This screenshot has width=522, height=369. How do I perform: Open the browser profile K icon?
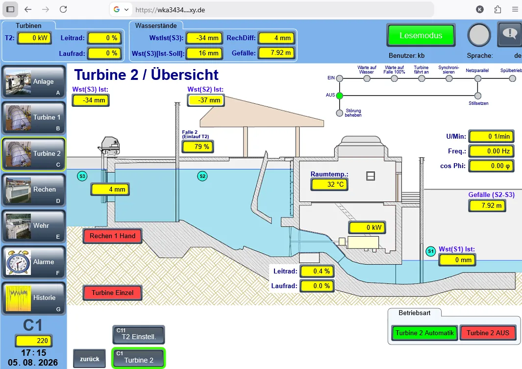point(480,9)
